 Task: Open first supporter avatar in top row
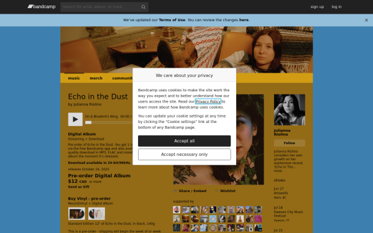click(177, 210)
